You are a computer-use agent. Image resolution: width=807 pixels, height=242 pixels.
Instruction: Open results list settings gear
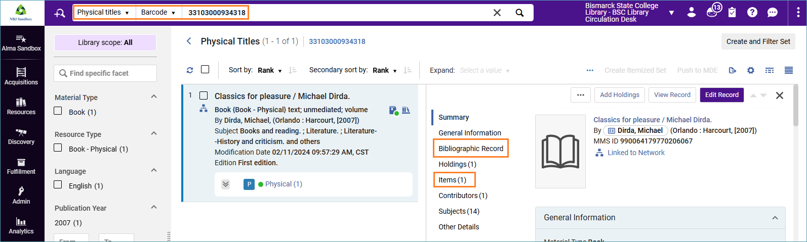tap(751, 70)
